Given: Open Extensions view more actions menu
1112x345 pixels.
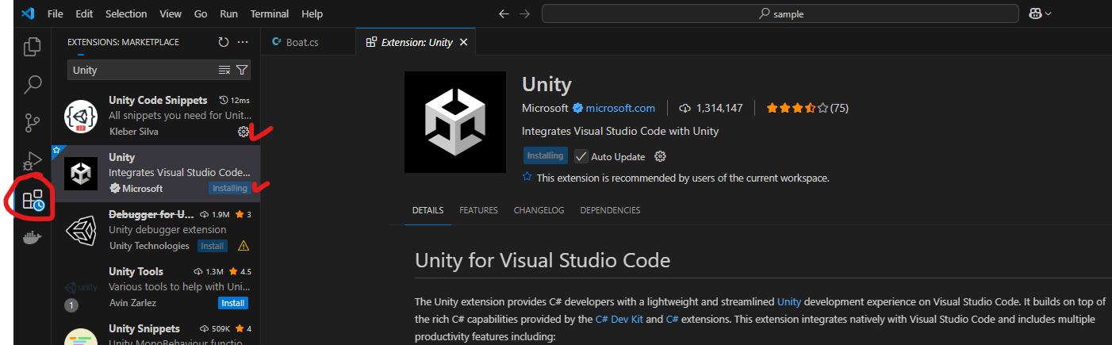Looking at the screenshot, I should [x=243, y=42].
